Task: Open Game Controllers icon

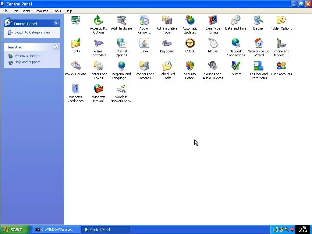Action: [98, 43]
